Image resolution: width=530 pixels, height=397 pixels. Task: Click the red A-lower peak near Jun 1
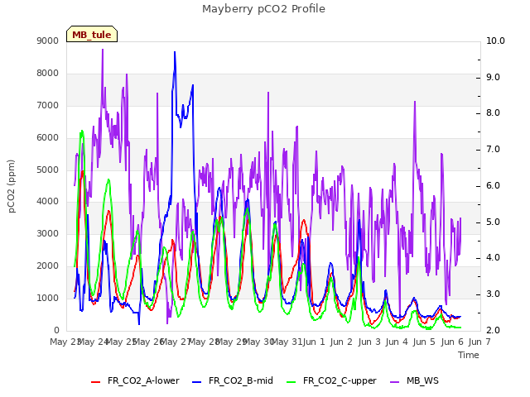304,221
